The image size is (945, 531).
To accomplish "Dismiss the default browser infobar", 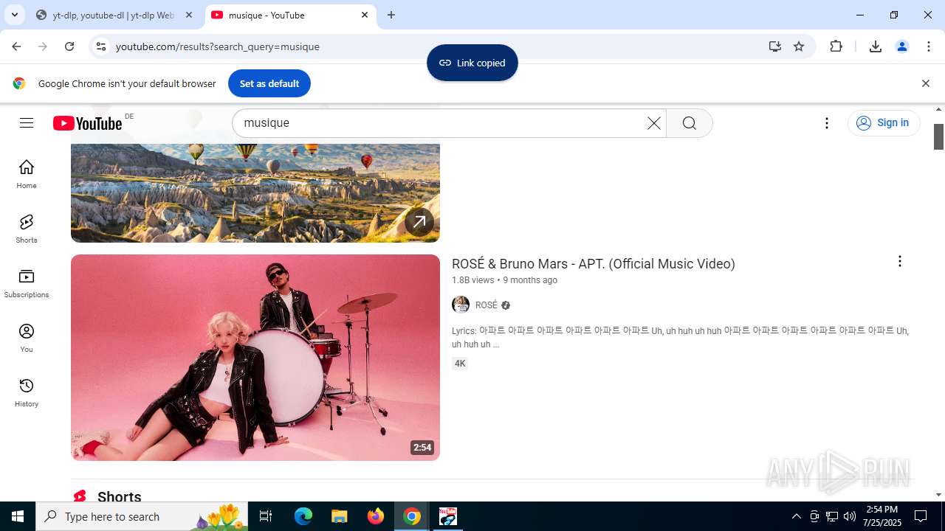I will point(926,83).
